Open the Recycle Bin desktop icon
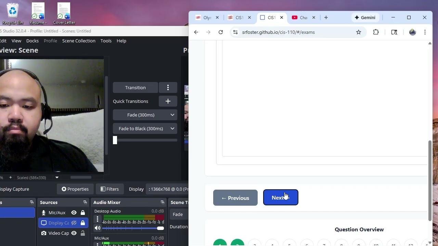Screen dimensions: 438x246 [x=13, y=14]
